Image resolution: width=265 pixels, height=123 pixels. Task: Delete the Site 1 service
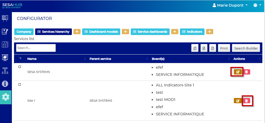[x=247, y=101]
